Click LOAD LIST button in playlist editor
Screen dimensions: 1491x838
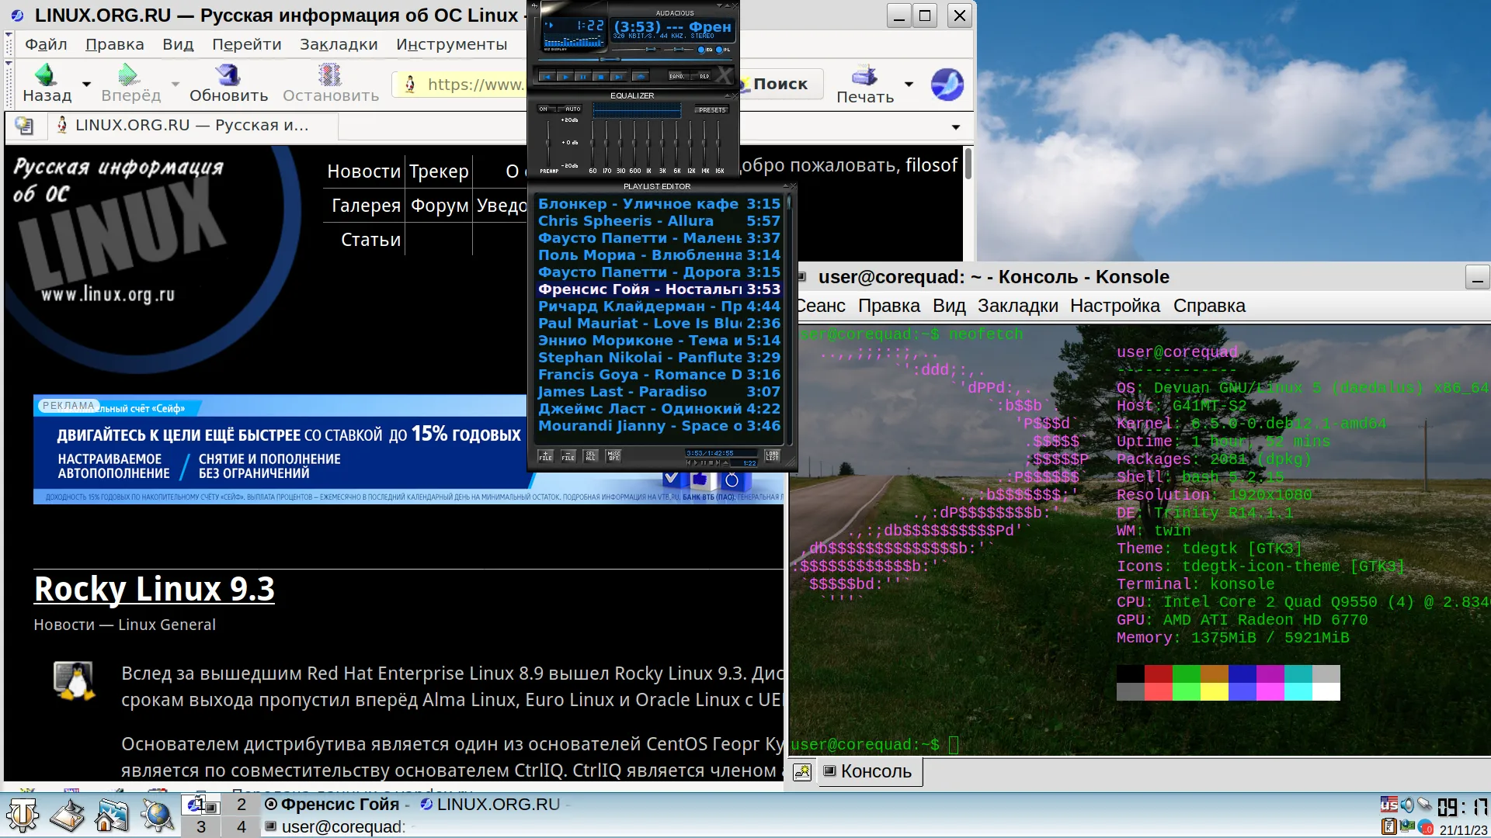[x=772, y=456]
